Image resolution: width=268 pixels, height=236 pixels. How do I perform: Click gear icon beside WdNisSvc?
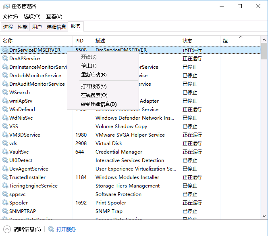[5, 118]
